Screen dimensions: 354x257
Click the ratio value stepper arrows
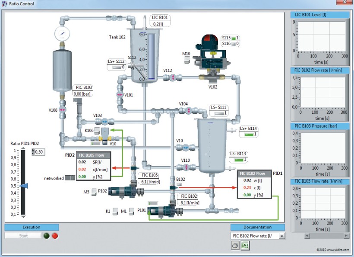33,152
